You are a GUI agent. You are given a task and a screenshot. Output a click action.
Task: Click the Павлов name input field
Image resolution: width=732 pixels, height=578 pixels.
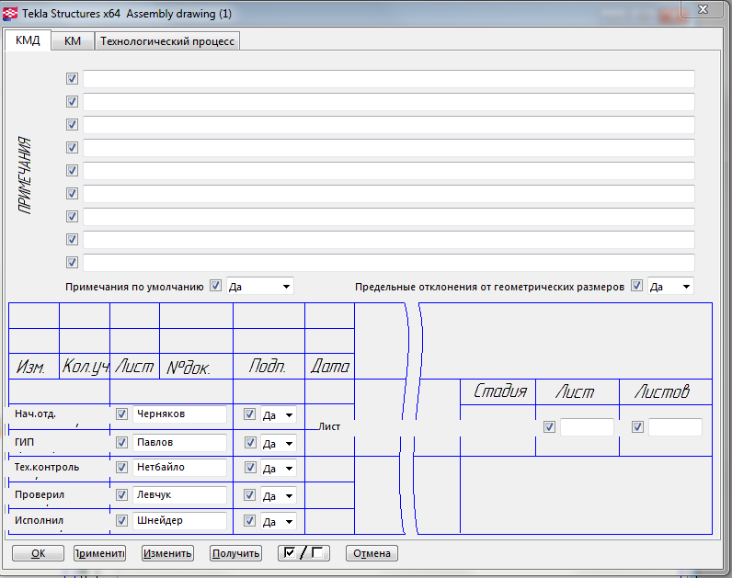[179, 442]
